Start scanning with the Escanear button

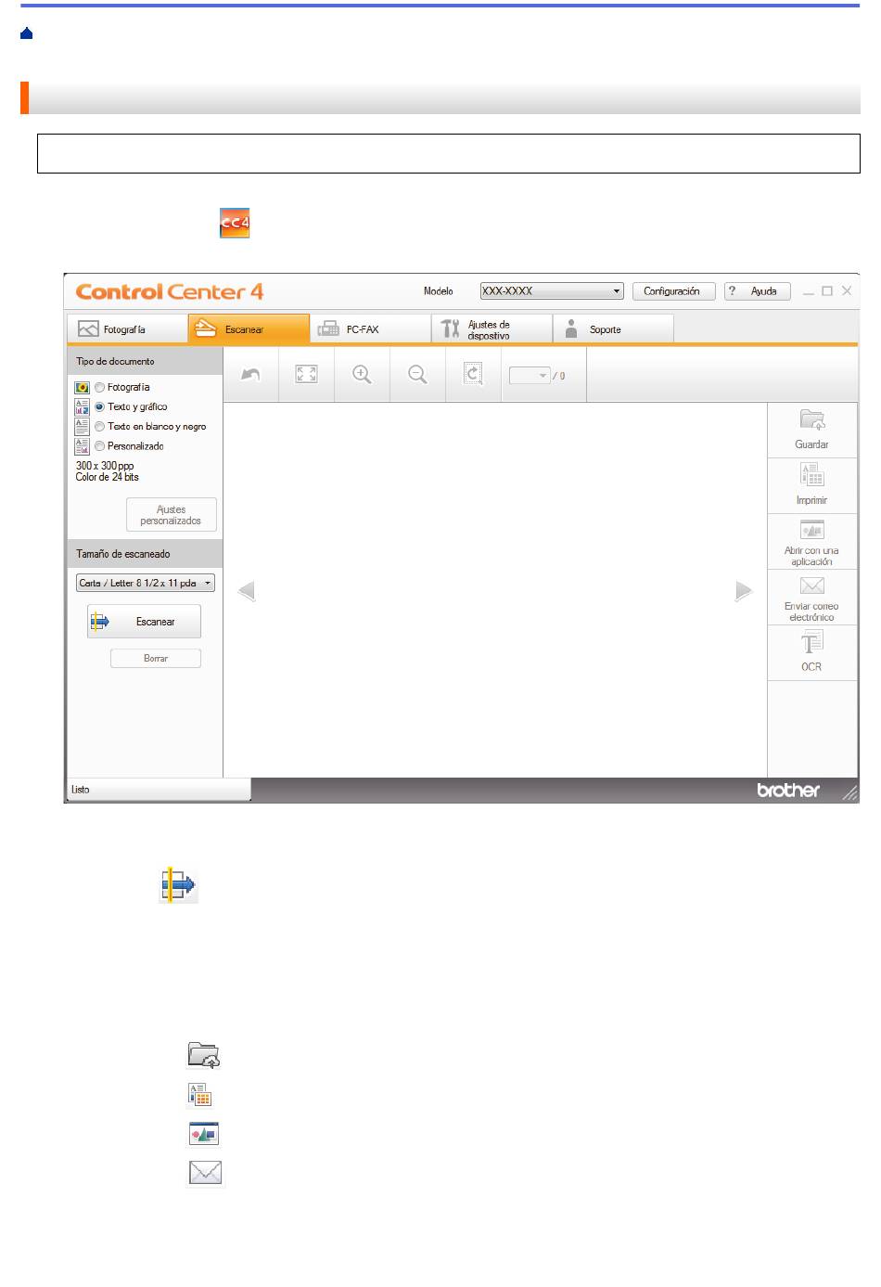pos(144,622)
